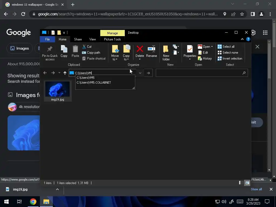Switch to the View ribbon tab
Screen dimensions: 276x207
coord(93,39)
